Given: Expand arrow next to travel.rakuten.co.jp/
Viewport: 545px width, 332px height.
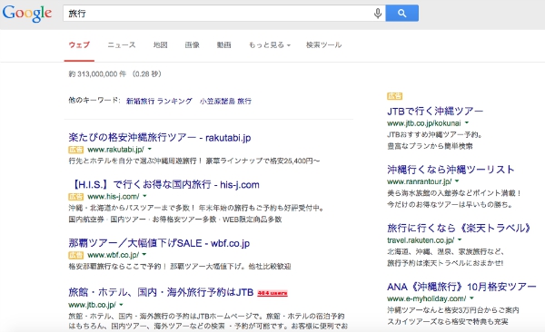Looking at the screenshot, I should [460, 239].
